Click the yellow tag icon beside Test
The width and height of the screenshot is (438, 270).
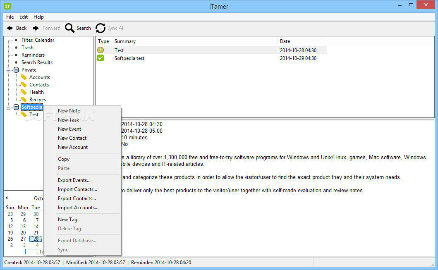(24, 115)
